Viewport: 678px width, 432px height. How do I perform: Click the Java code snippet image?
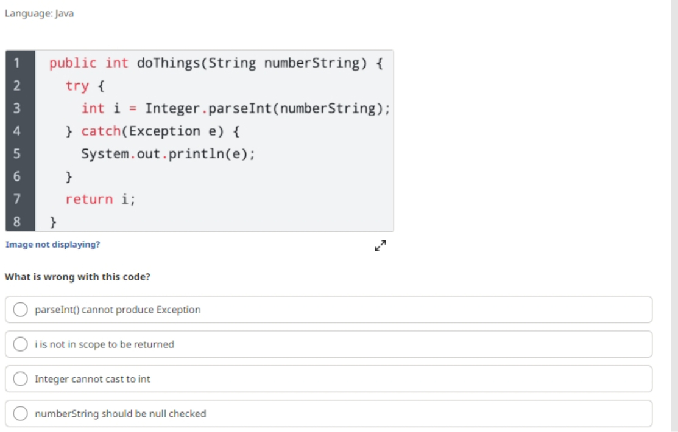click(199, 141)
